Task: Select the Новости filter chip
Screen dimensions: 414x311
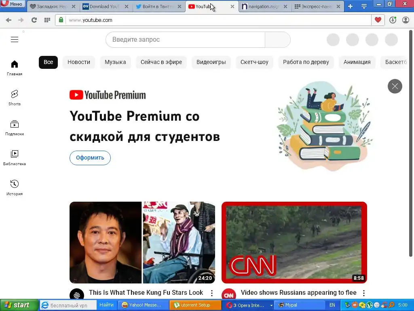Action: [x=79, y=62]
